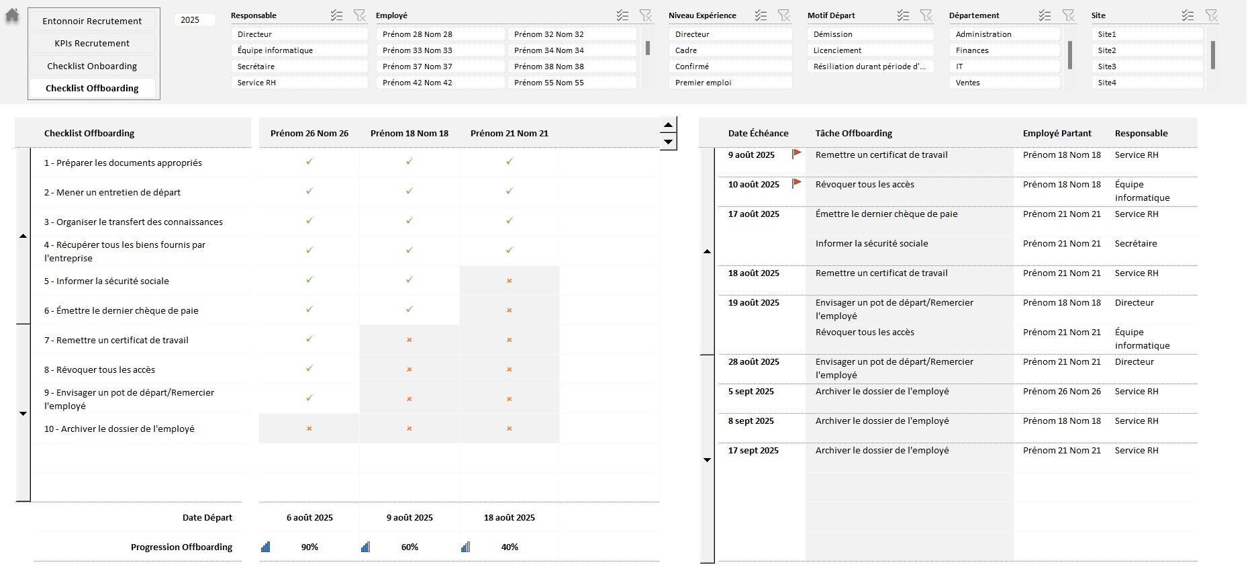
Task: Toggle multi-select on Niveau Expérience slicer
Action: pyautogui.click(x=761, y=15)
